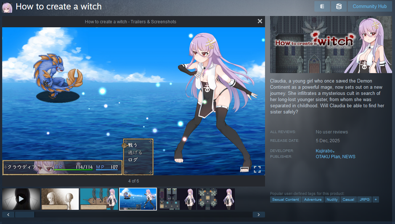
Task: Select the ship screenshot thumbnail
Action: [99, 199]
